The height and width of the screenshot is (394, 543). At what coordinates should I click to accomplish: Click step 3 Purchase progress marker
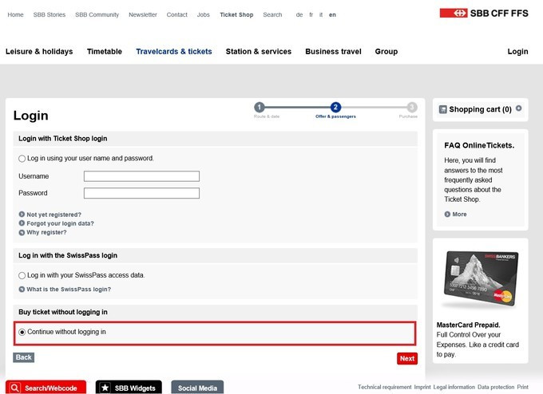[411, 108]
